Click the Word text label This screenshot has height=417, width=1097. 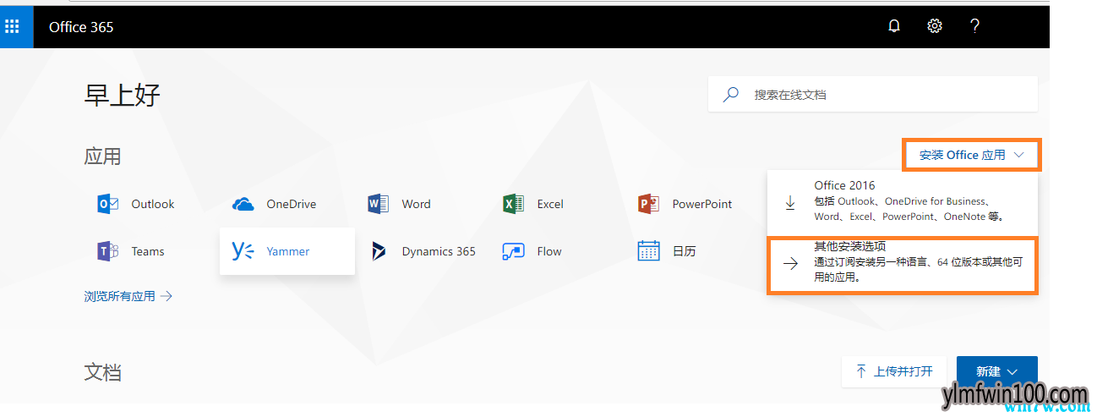tap(417, 204)
